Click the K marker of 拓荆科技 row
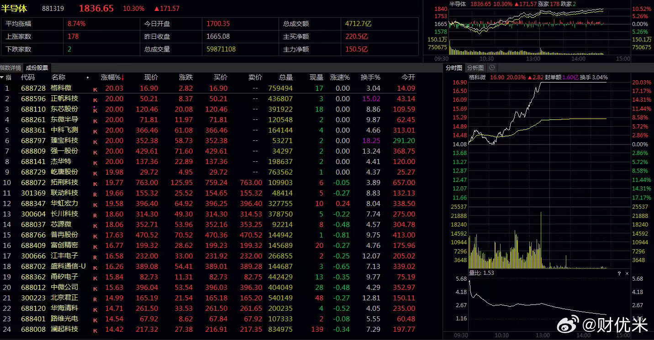Viewport: 654px width, 340px height. coord(95,183)
